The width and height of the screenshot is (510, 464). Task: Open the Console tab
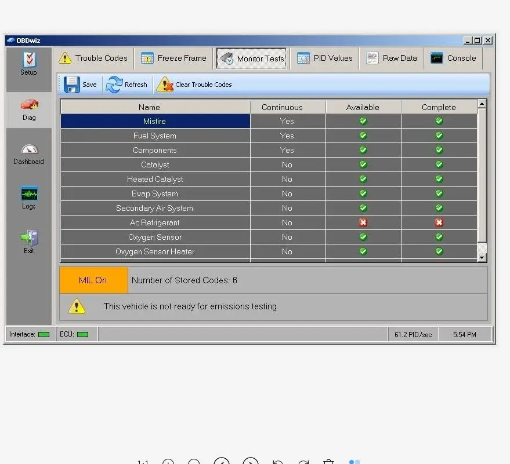[x=453, y=58]
